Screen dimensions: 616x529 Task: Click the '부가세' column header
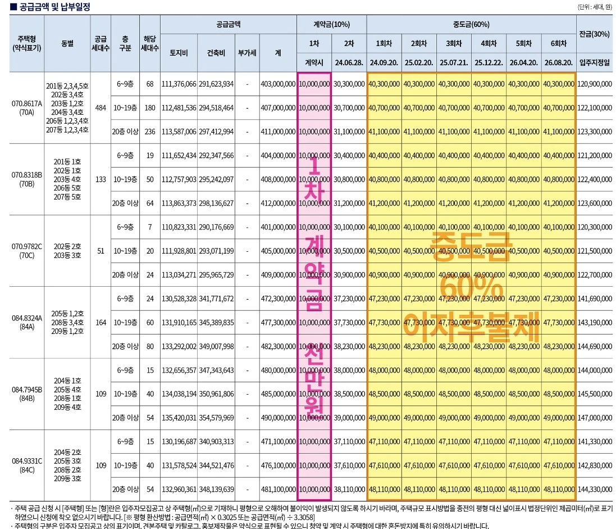pos(247,53)
